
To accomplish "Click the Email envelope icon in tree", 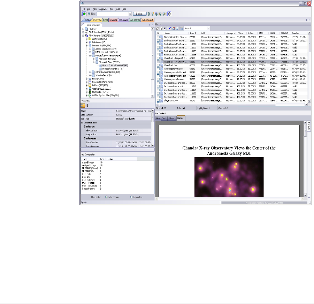I will [x=90, y=79].
